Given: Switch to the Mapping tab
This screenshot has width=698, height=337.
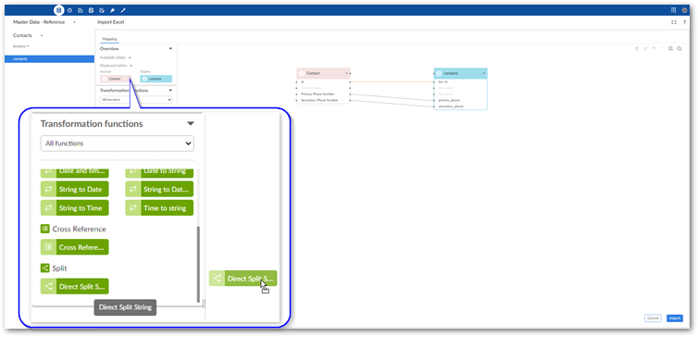Looking at the screenshot, I should pyautogui.click(x=109, y=39).
